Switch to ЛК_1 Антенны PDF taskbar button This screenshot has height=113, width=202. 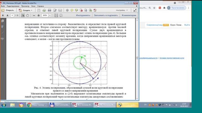point(82,105)
